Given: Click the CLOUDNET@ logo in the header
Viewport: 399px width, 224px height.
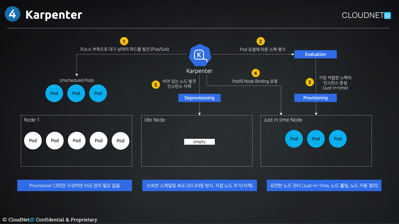Looking at the screenshot, I should tap(366, 15).
